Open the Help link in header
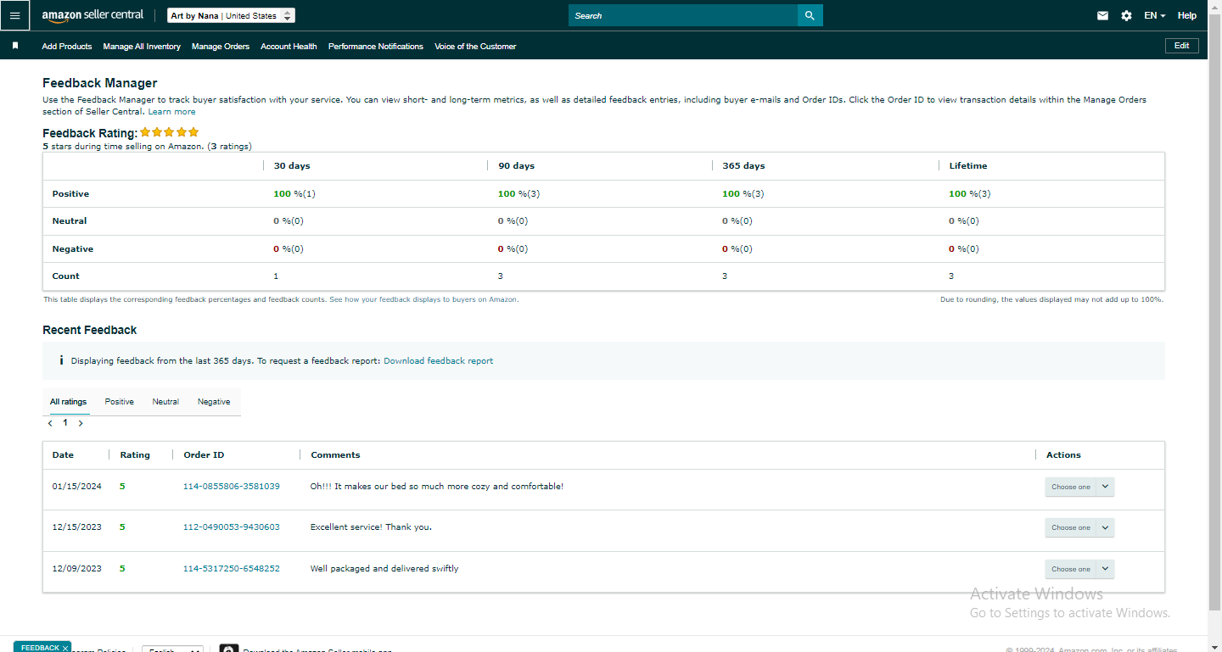The image size is (1222, 652). point(1186,15)
